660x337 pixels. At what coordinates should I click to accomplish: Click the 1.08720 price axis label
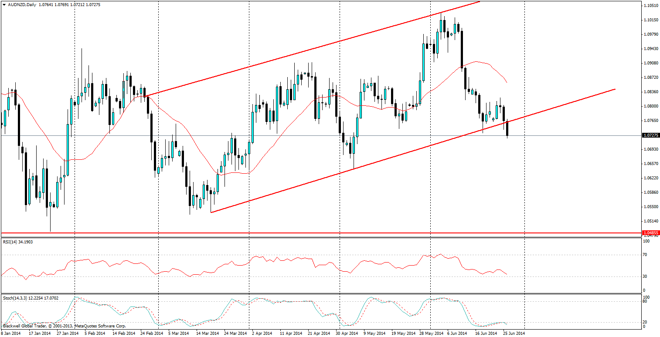click(651, 78)
